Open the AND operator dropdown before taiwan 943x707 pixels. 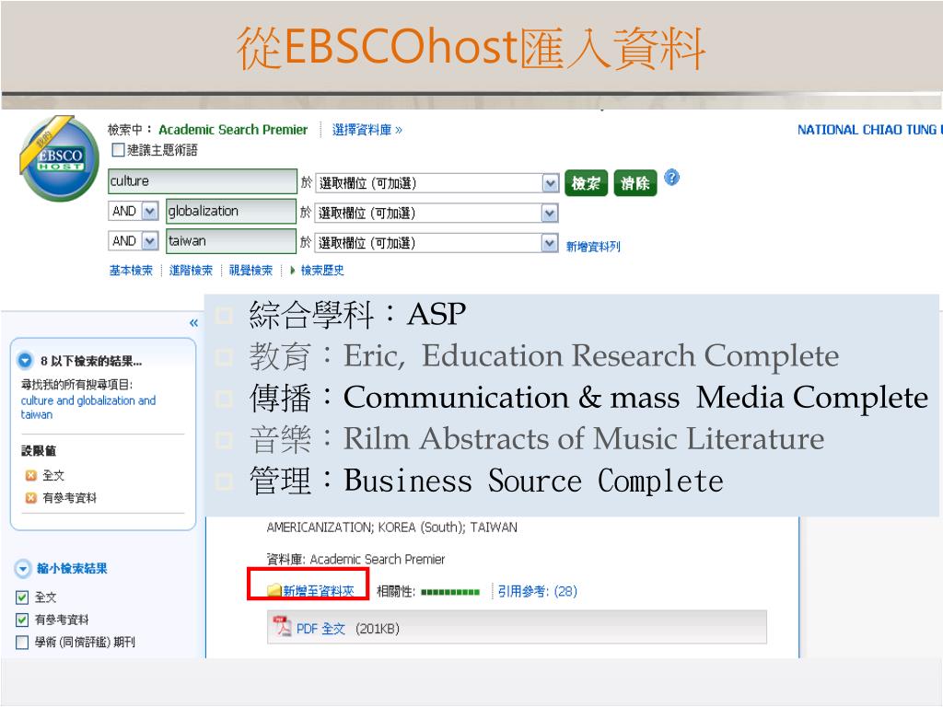pos(150,240)
